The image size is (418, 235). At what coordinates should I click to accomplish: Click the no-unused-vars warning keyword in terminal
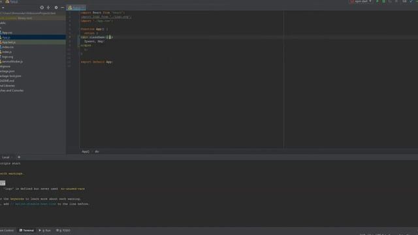click(72, 189)
